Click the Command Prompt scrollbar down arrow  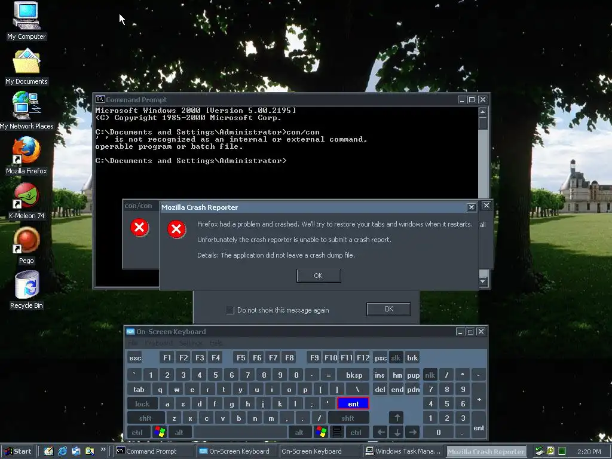pos(483,281)
